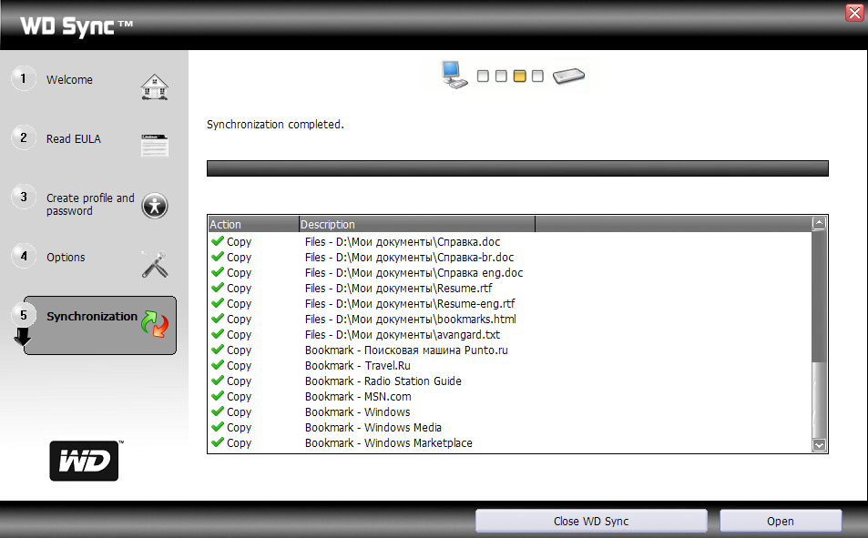Click the Description column header
This screenshot has width=868, height=538.
tap(417, 224)
